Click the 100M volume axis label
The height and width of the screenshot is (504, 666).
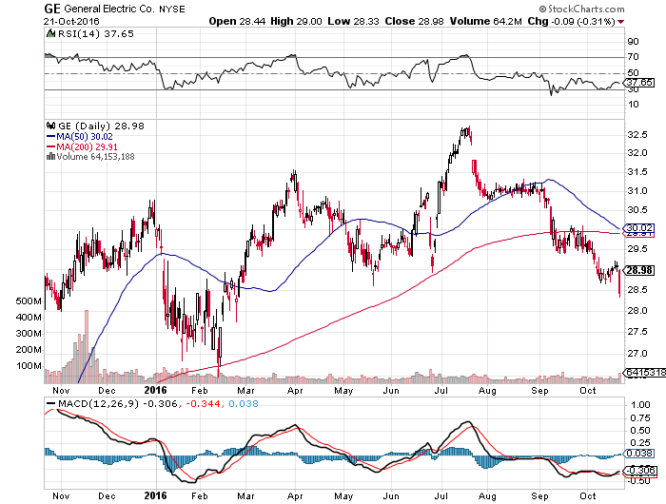pyautogui.click(x=29, y=366)
